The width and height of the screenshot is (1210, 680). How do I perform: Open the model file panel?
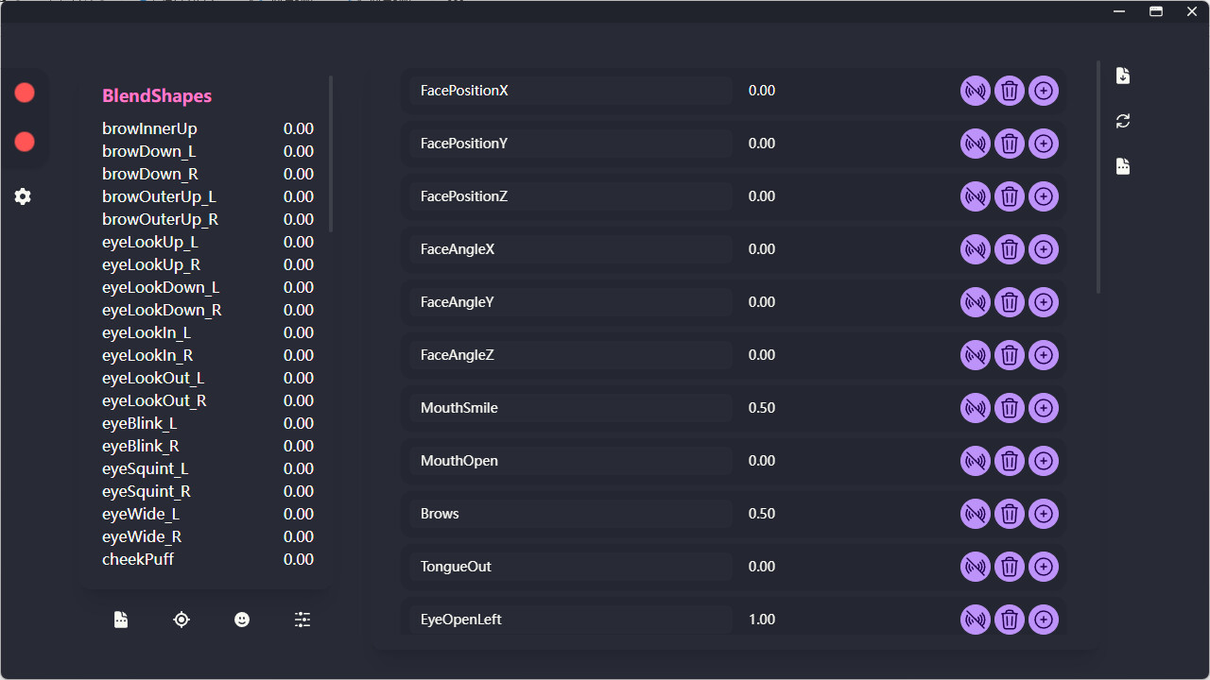[121, 620]
